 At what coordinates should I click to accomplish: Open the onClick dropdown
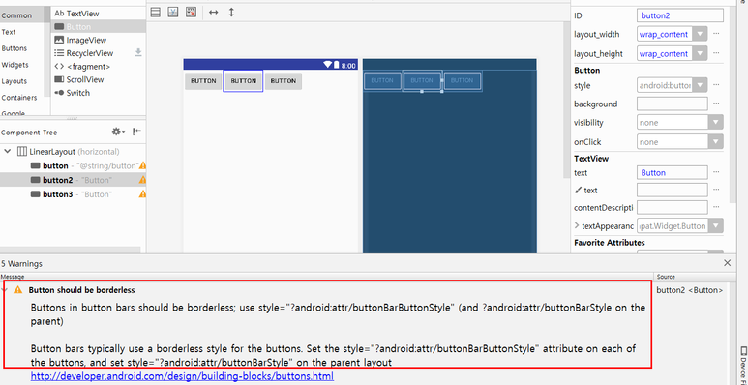(715, 141)
